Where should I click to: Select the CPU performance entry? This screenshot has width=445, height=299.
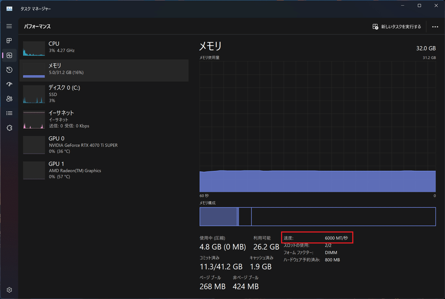(x=104, y=48)
